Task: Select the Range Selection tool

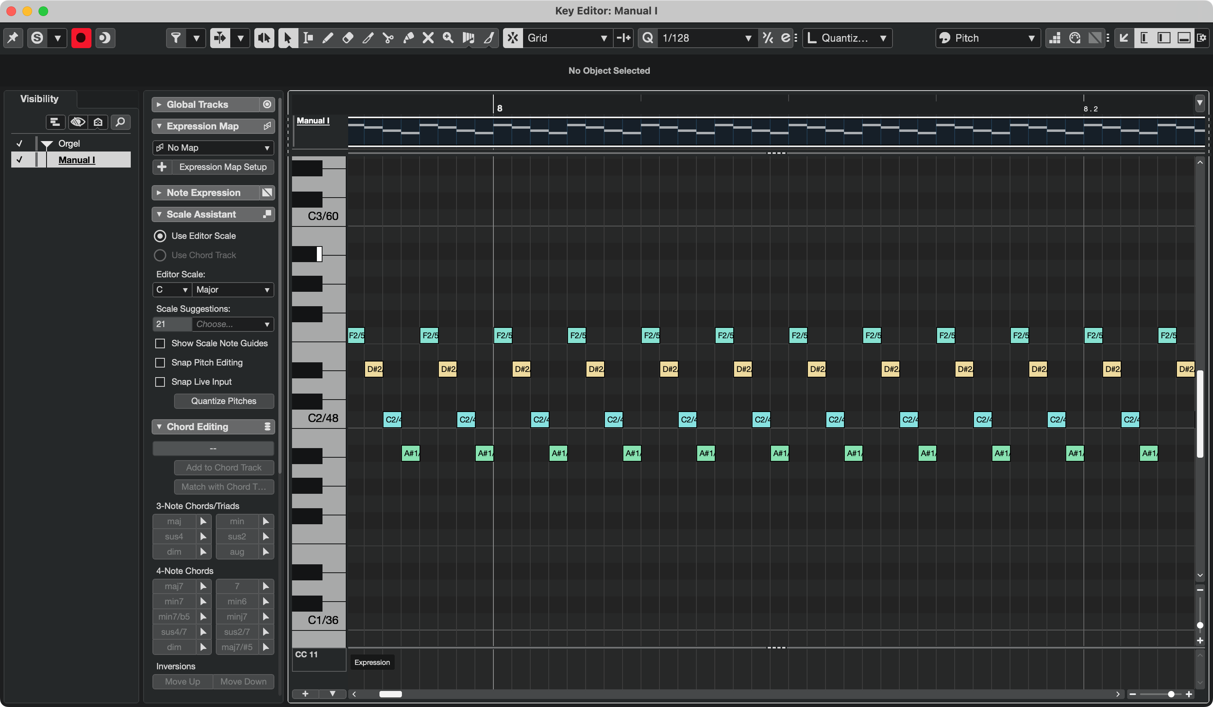Action: point(308,38)
